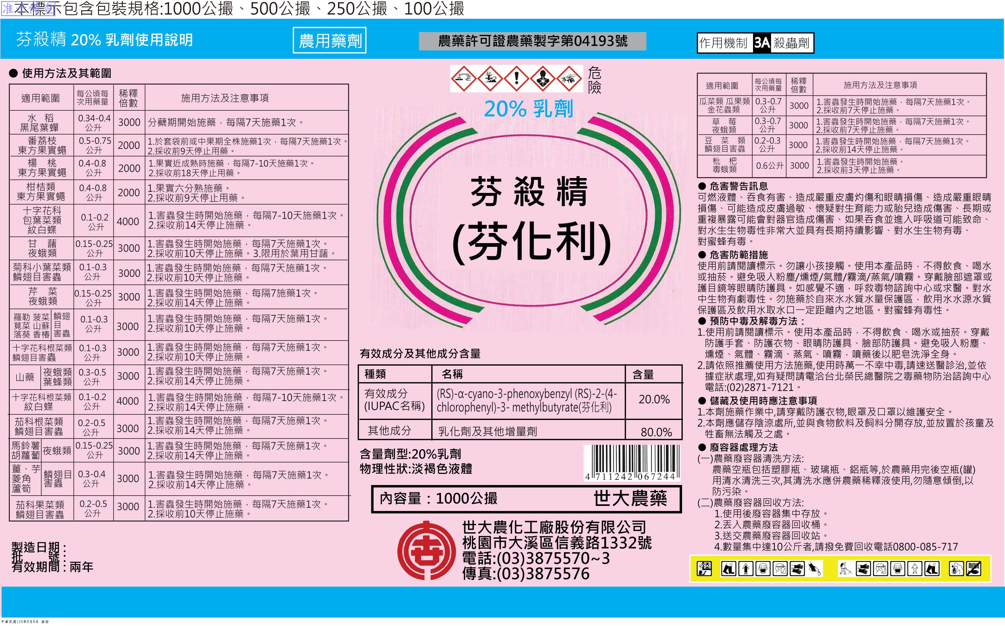
Task: Click the (芬化利) text in the oval
Action: (x=532, y=243)
